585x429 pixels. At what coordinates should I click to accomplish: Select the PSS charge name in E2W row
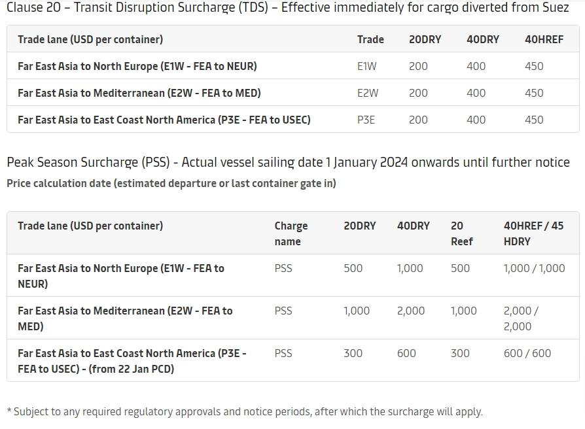click(283, 311)
